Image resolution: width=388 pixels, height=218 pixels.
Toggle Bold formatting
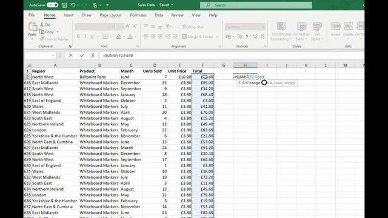point(78,36)
